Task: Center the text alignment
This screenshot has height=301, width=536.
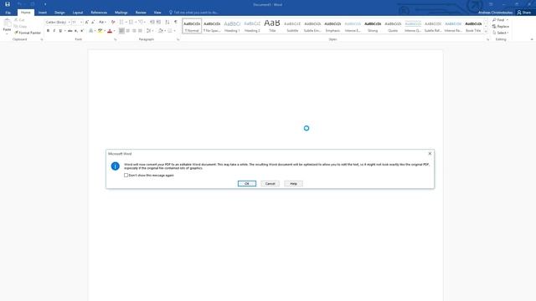Action: tap(128, 31)
